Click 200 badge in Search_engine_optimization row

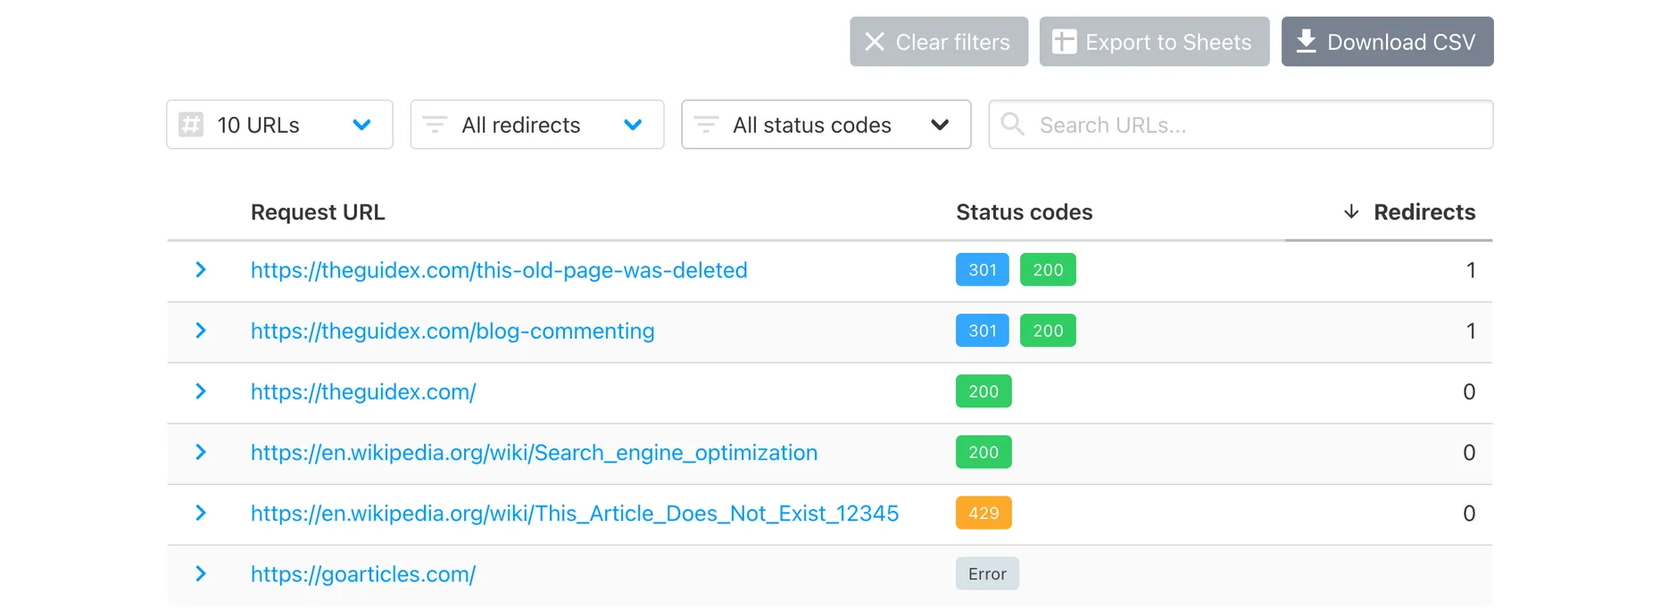tap(984, 452)
